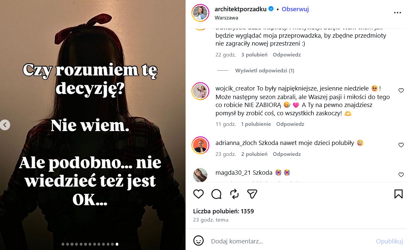The height and width of the screenshot is (250, 407).
Task: Open the Warszawa location page
Action: pyautogui.click(x=226, y=18)
